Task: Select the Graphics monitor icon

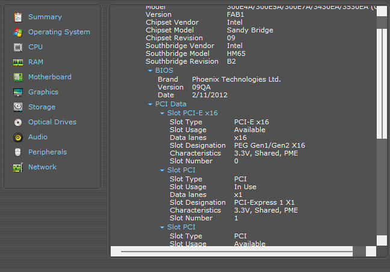Action: tap(18, 92)
